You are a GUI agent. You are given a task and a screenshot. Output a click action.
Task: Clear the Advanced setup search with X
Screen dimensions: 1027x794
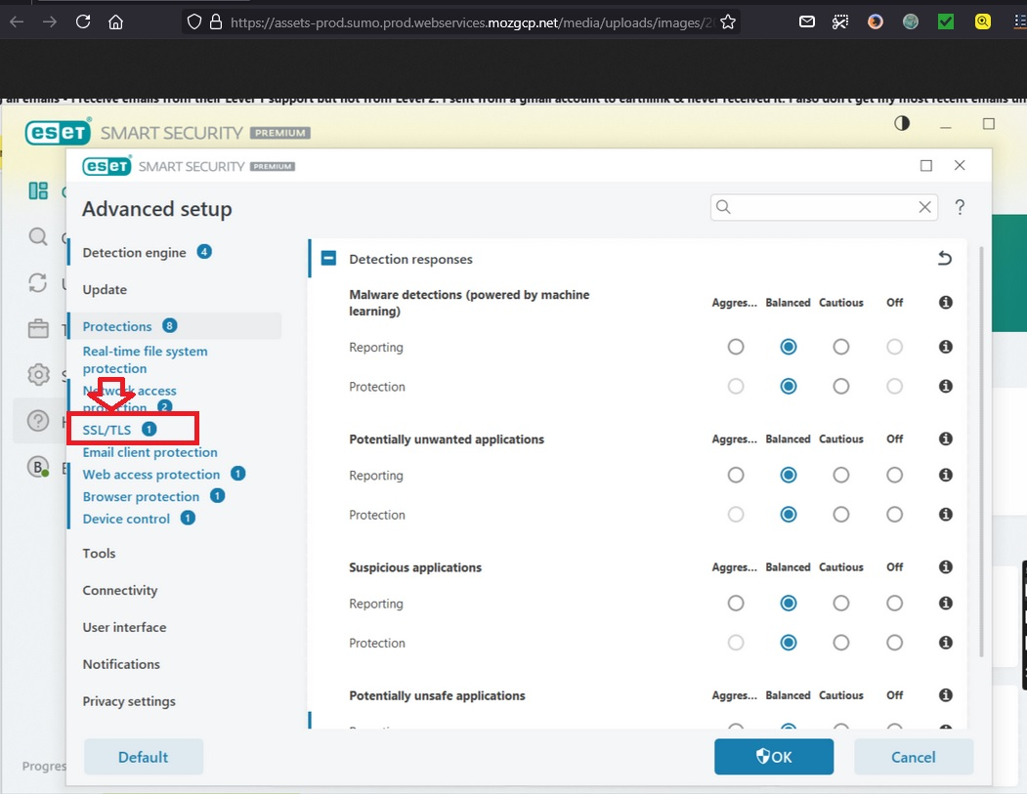point(924,207)
